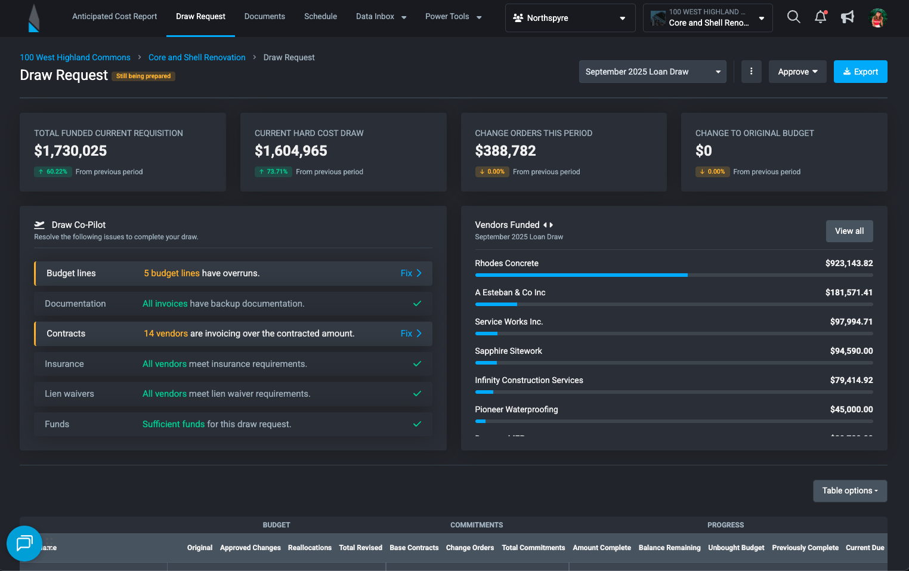Screen dimensions: 909x571
Task: Click View all vendors
Action: coord(849,231)
